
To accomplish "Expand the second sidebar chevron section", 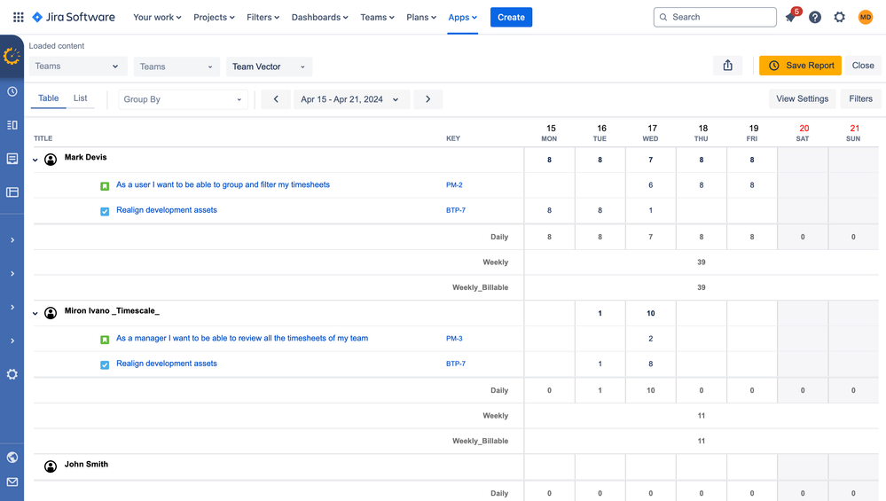I will click(x=12, y=273).
